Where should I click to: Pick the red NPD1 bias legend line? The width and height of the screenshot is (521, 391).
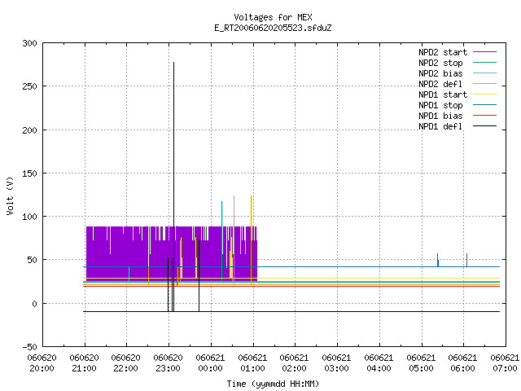pos(484,116)
